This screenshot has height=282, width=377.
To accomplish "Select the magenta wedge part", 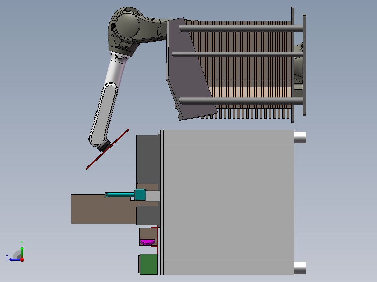I will (x=147, y=243).
